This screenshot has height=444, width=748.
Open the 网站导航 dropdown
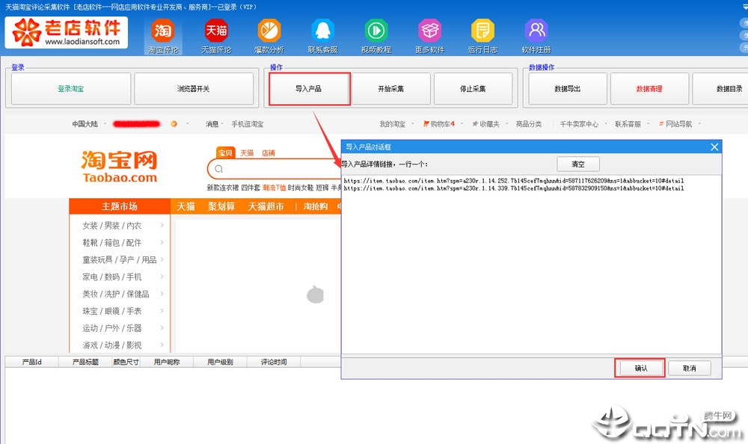click(x=679, y=124)
